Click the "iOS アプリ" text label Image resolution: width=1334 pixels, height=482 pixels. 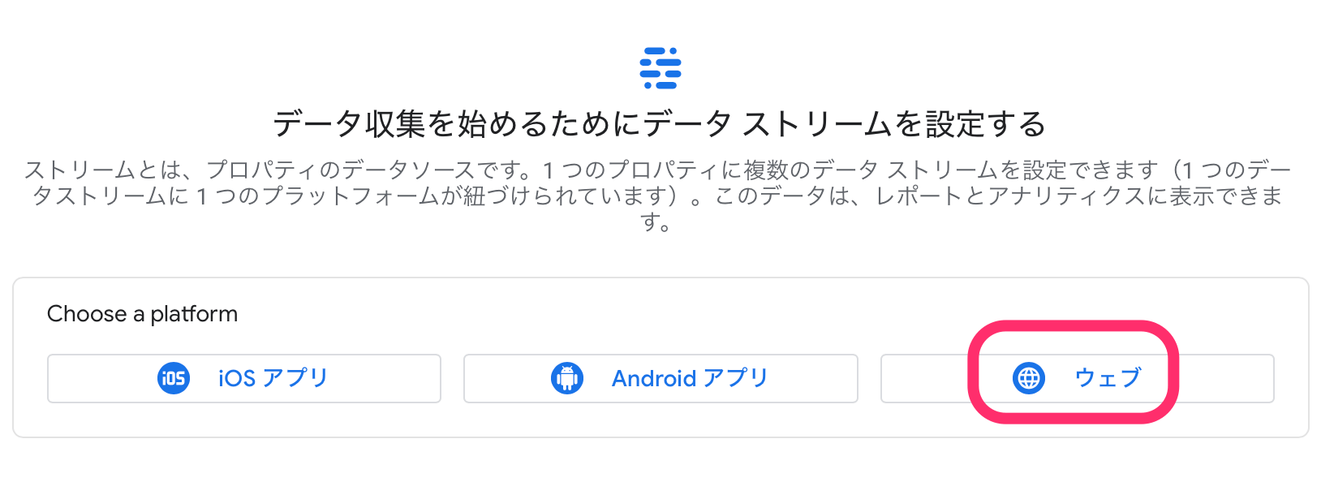pyautogui.click(x=273, y=378)
